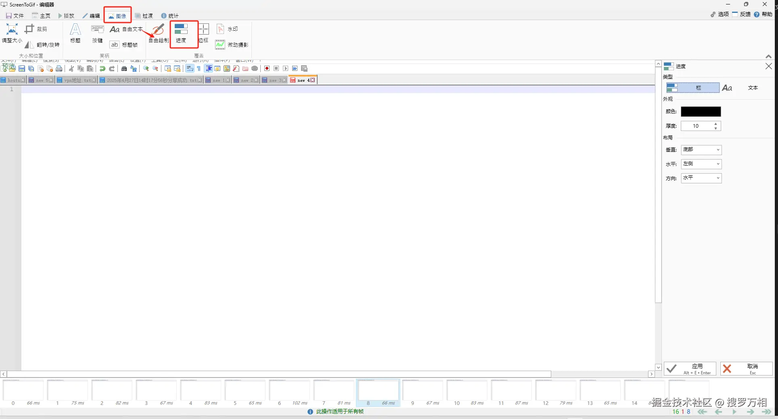Select frame 12 thumbnail (79 ms)
The image size is (778, 419).
point(556,393)
